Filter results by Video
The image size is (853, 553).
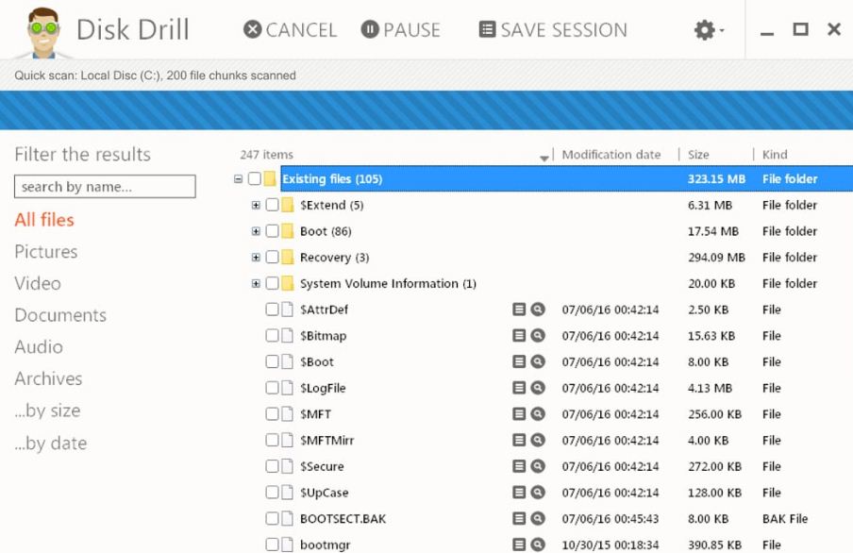pyautogui.click(x=38, y=283)
